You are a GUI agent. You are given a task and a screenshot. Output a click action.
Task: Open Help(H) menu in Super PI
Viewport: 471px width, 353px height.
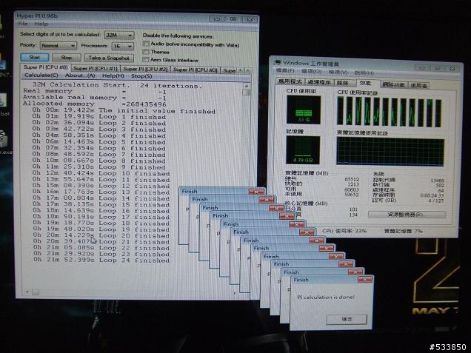[113, 76]
